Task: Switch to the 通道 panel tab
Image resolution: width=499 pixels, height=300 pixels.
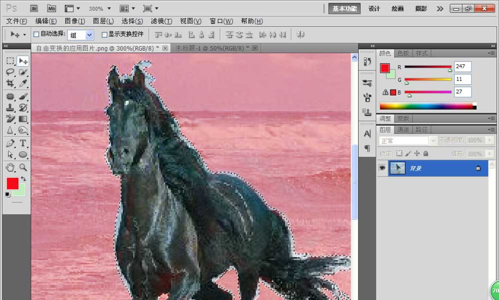Action: [403, 129]
